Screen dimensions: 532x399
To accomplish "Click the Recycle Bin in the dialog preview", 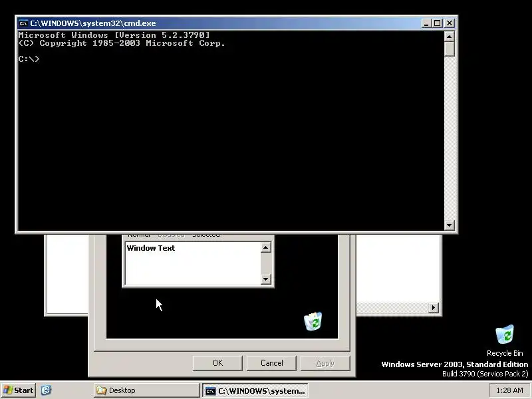I will 313,321.
